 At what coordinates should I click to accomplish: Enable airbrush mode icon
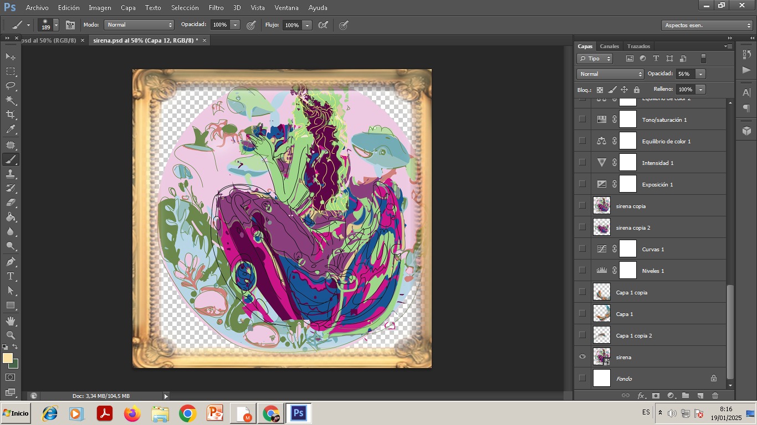coord(323,25)
